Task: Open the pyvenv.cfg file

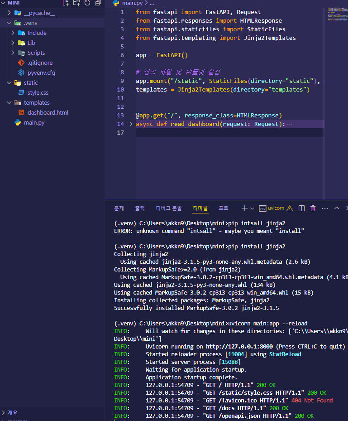Action: click(41, 73)
